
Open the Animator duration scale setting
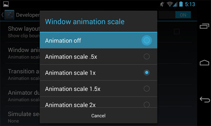(23, 96)
